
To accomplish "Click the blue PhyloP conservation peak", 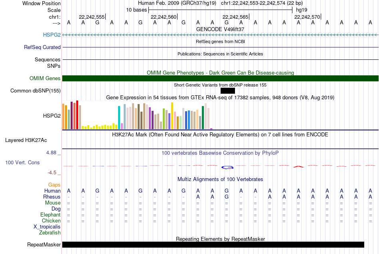I will click(x=227, y=167).
